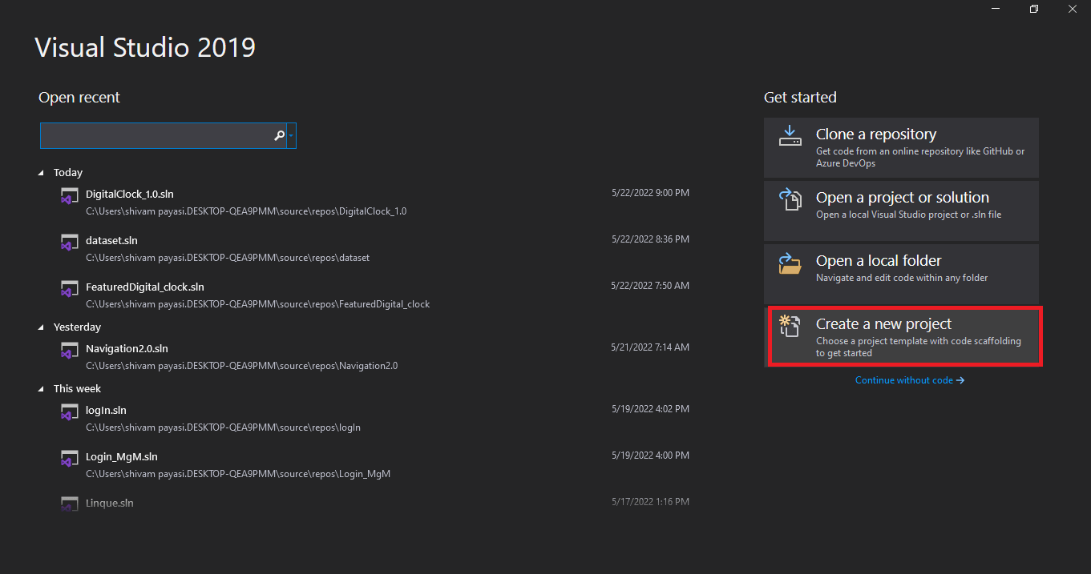Click the path ending in repos\Navigation2.0
Viewport: 1091px width, 574px height.
tap(242, 366)
